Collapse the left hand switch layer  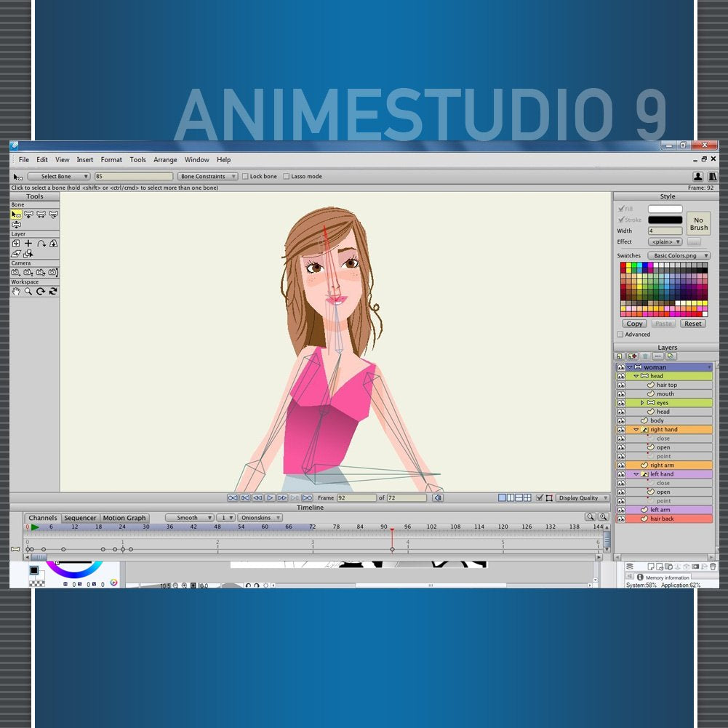(x=636, y=474)
